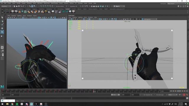189x106 pixels.
Task: Click the current time marker on timeline
Action: coord(94,91)
